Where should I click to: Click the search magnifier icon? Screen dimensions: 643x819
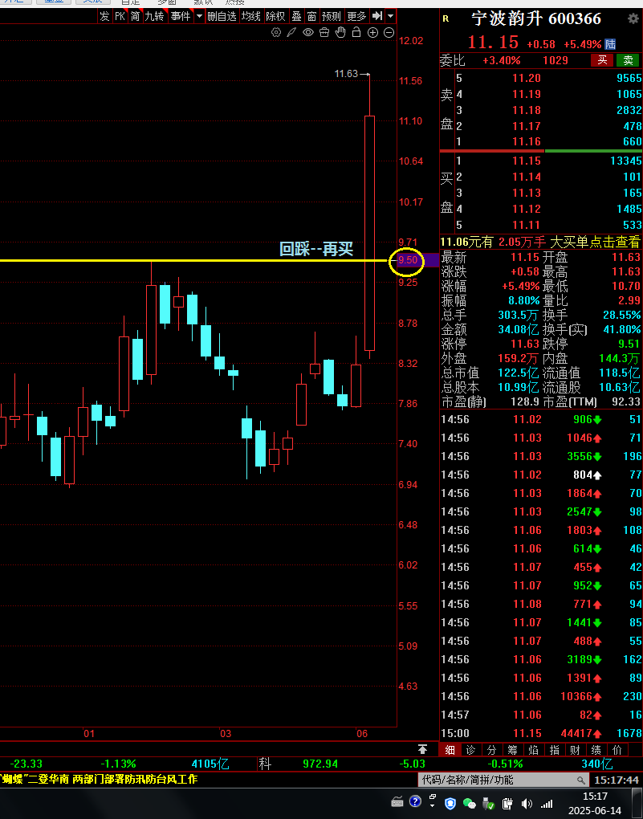[581, 780]
